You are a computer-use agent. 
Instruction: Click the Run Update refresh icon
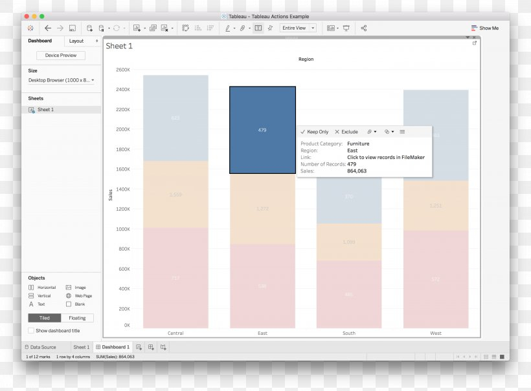tap(116, 28)
